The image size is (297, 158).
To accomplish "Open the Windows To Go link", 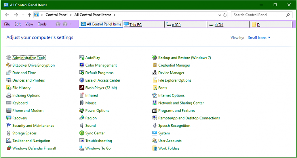I will 98,148.
